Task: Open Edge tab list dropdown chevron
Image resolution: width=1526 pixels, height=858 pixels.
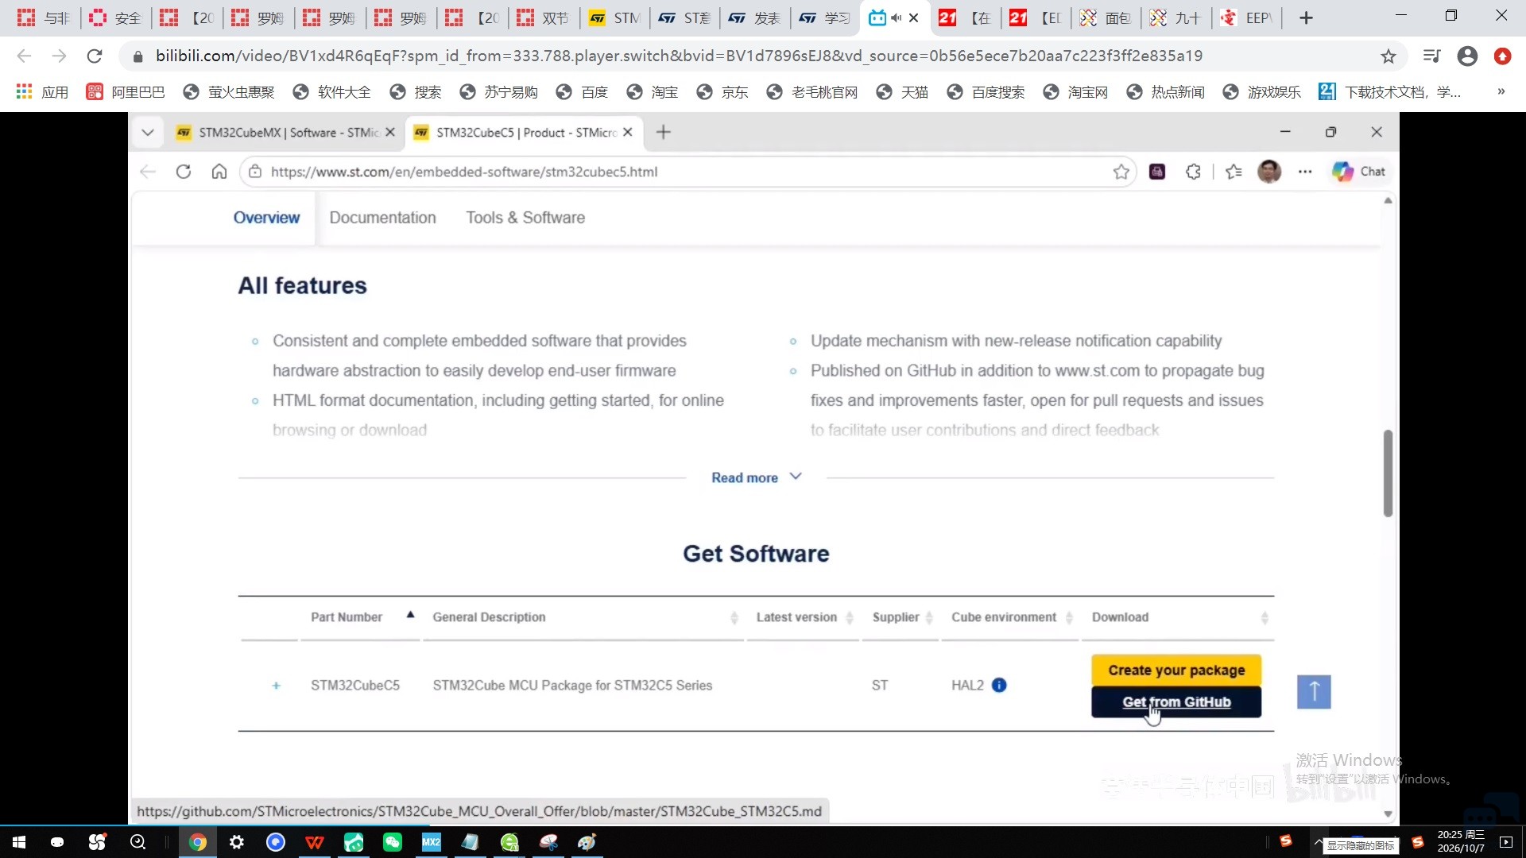Action: pos(148,133)
